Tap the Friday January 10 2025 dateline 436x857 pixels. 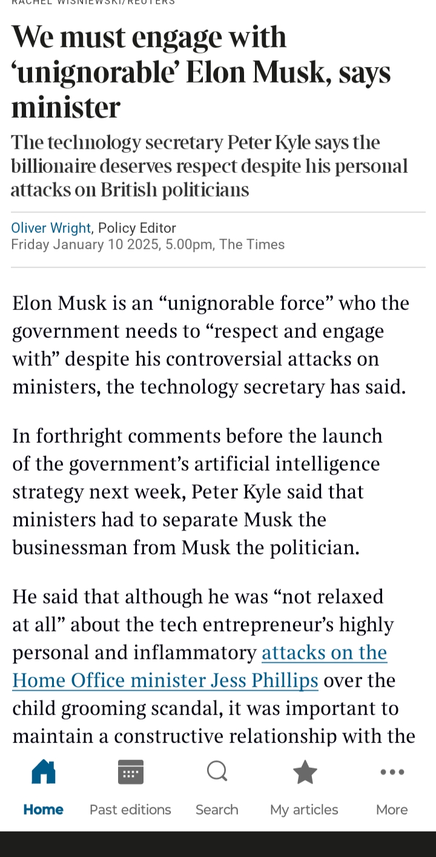click(147, 244)
